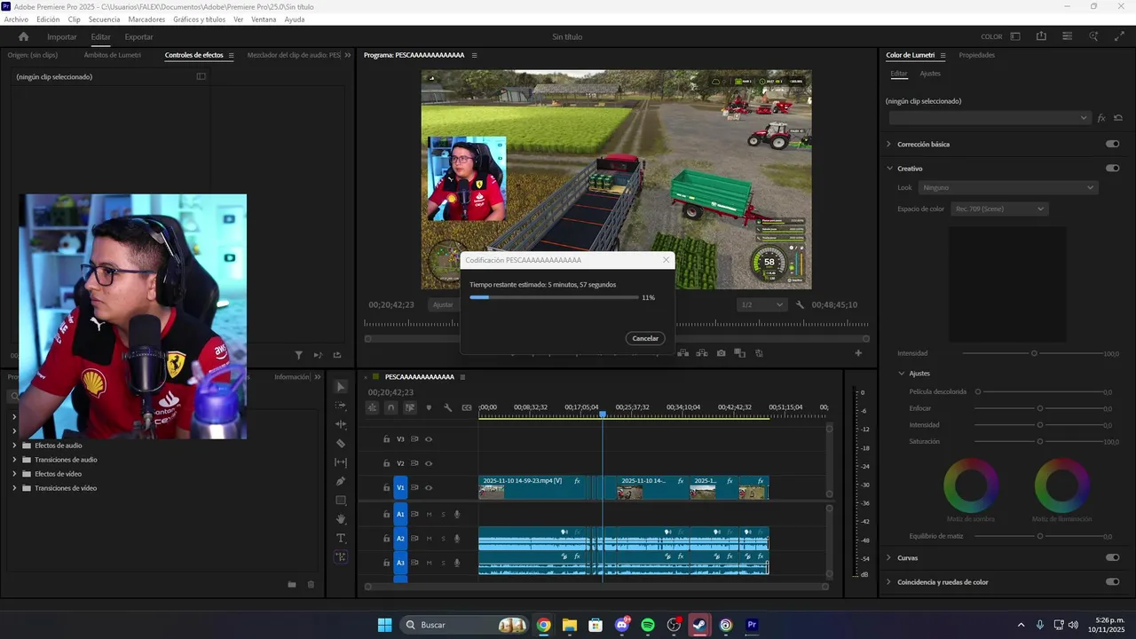Select the Ripple Edit tool
This screenshot has height=639, width=1136.
(341, 424)
